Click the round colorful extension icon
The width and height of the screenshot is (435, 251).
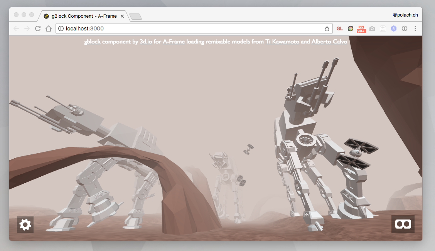[351, 28]
